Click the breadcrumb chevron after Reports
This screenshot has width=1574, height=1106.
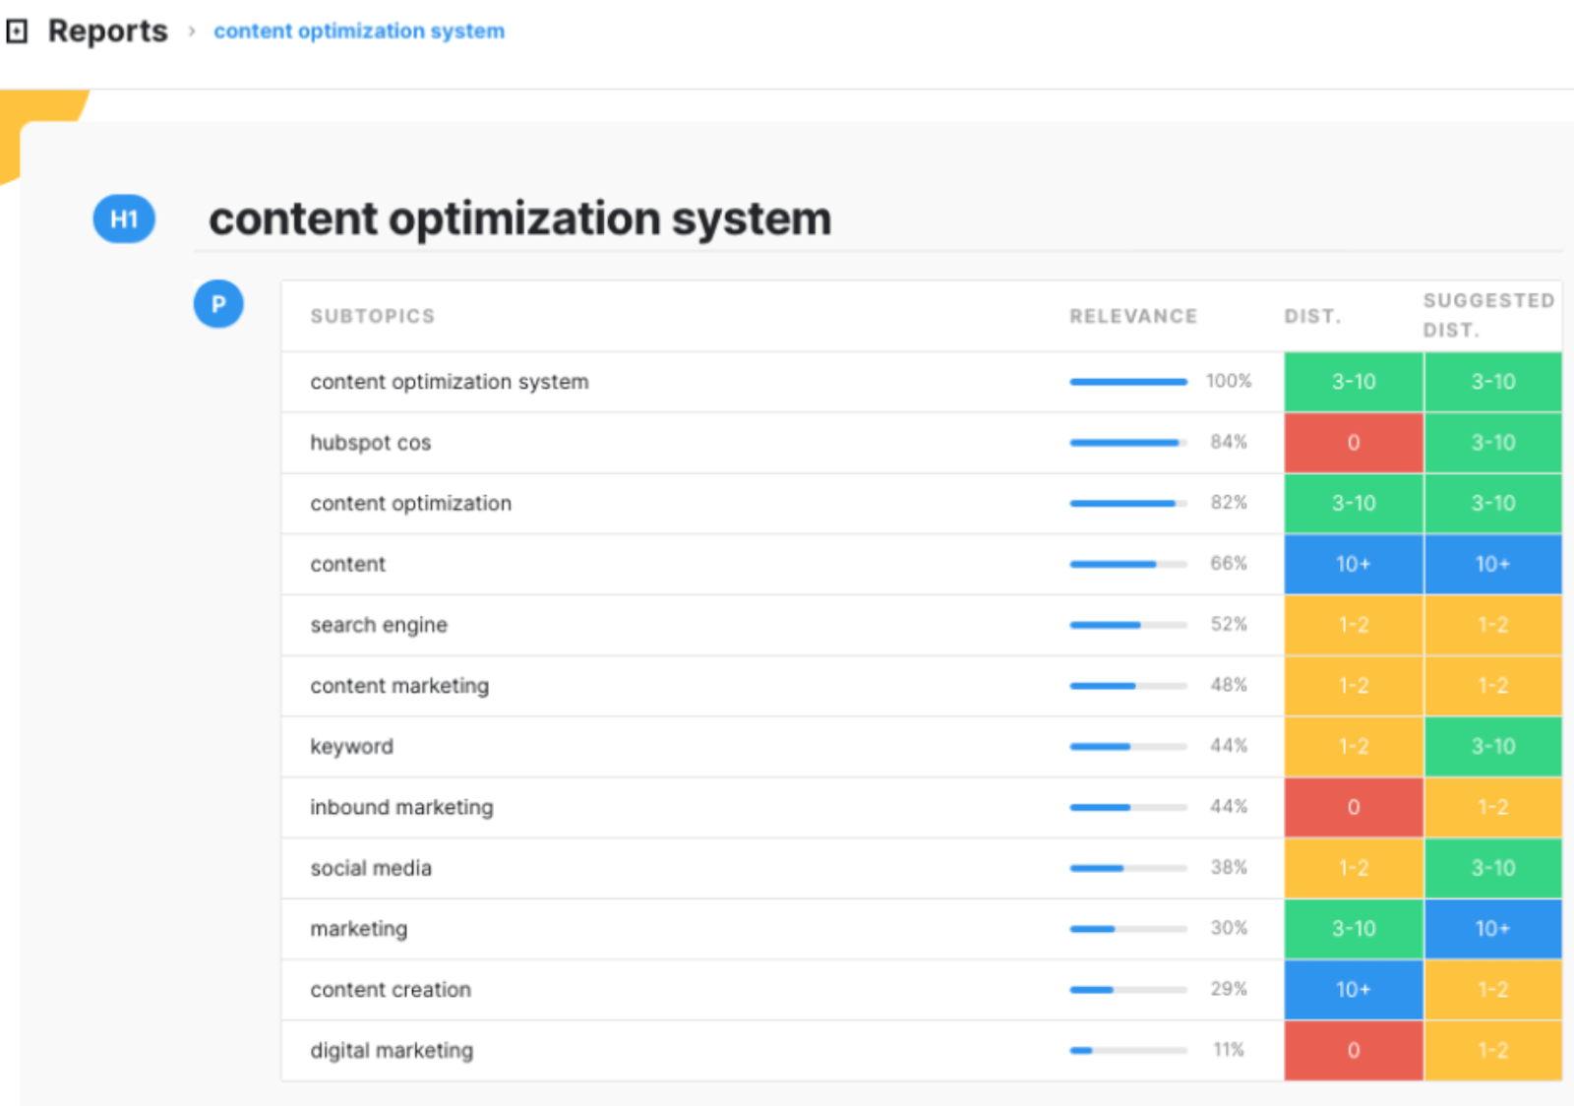tap(192, 31)
